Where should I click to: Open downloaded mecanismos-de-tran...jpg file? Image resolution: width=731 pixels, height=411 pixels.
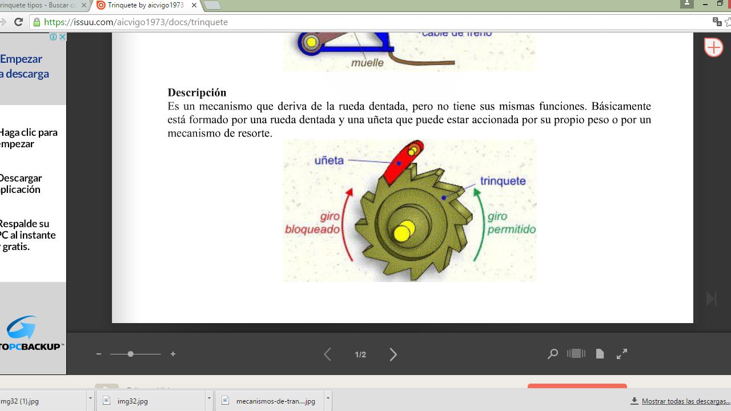pyautogui.click(x=269, y=401)
